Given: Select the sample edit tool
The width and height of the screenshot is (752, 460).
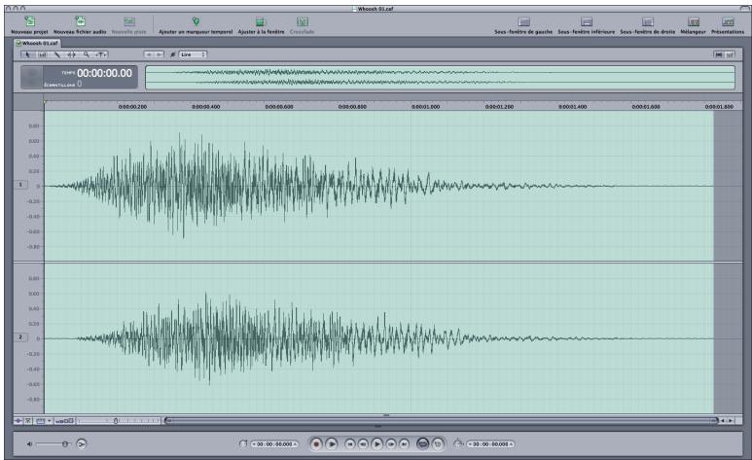Looking at the screenshot, I should click(x=42, y=54).
